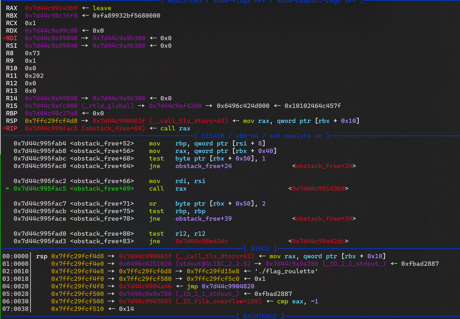The width and height of the screenshot is (460, 319).
Task: Click the mov rax instruction on RSP line
Action: pyautogui.click(x=301, y=121)
